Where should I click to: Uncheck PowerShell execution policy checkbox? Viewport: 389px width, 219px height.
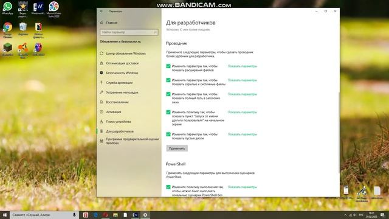[168, 187]
